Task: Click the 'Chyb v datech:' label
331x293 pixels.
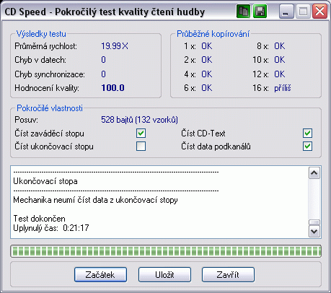Action: 40,60
